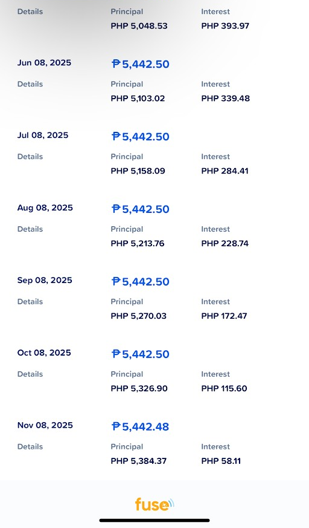Viewport: 309px width, 528px height.
Task: Select the ₱5,442.48 Nov 08 payment amount
Action: pyautogui.click(x=141, y=426)
